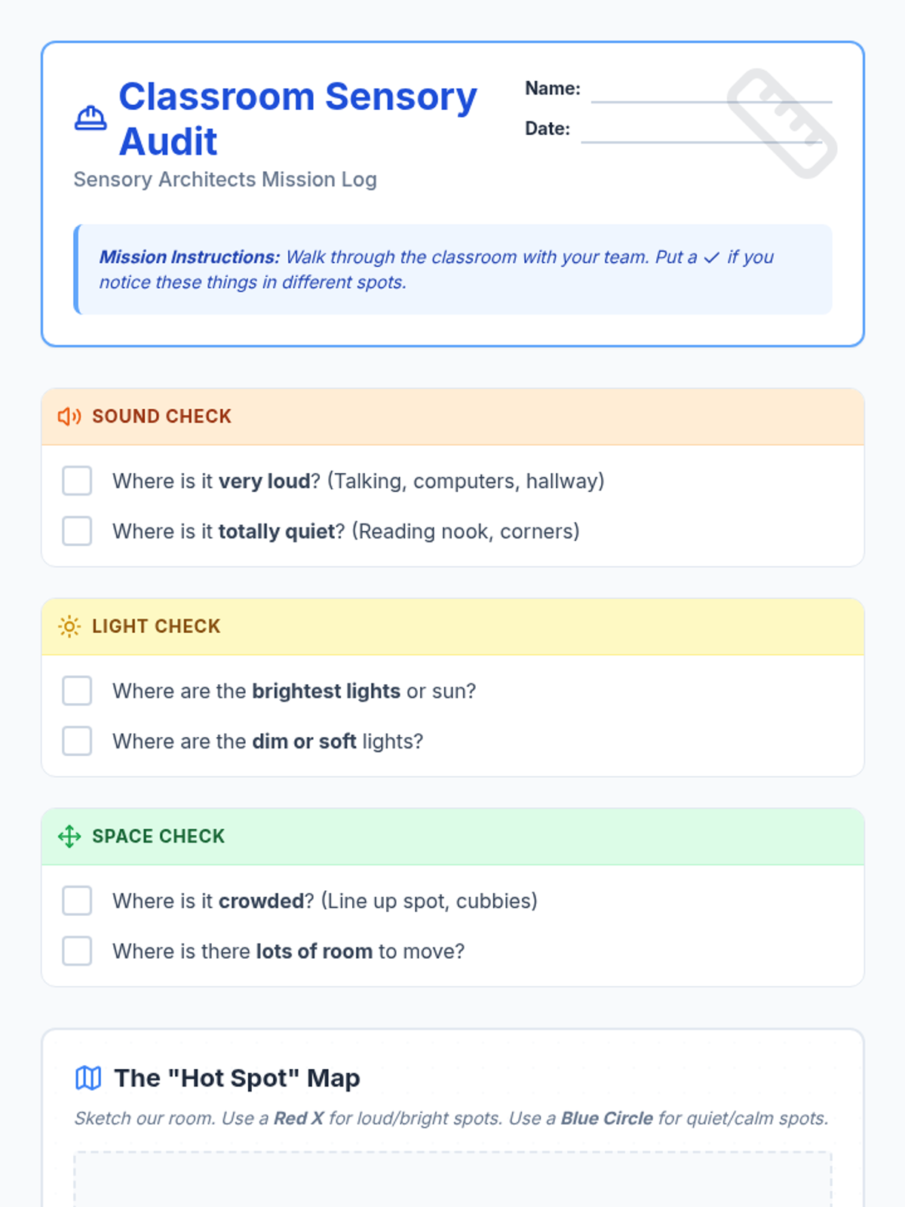Click the faded ruler icon in header

(x=781, y=124)
